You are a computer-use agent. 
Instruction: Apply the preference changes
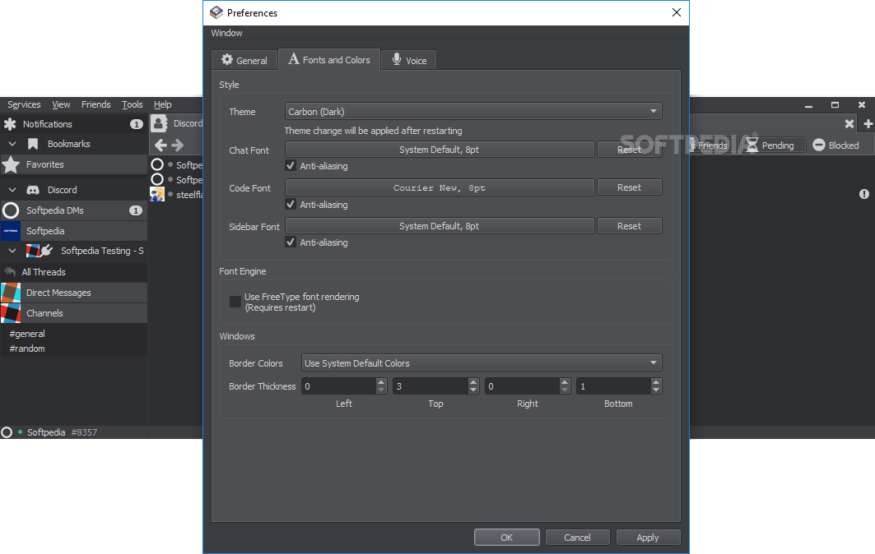(648, 537)
